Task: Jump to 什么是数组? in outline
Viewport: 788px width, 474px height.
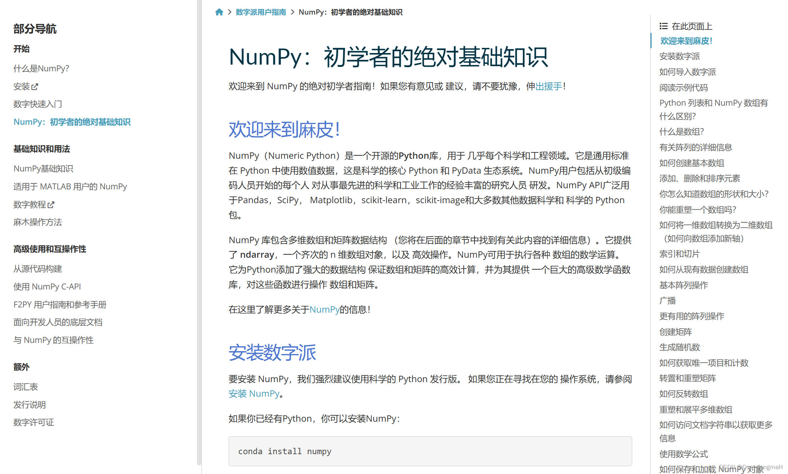Action: [x=682, y=131]
